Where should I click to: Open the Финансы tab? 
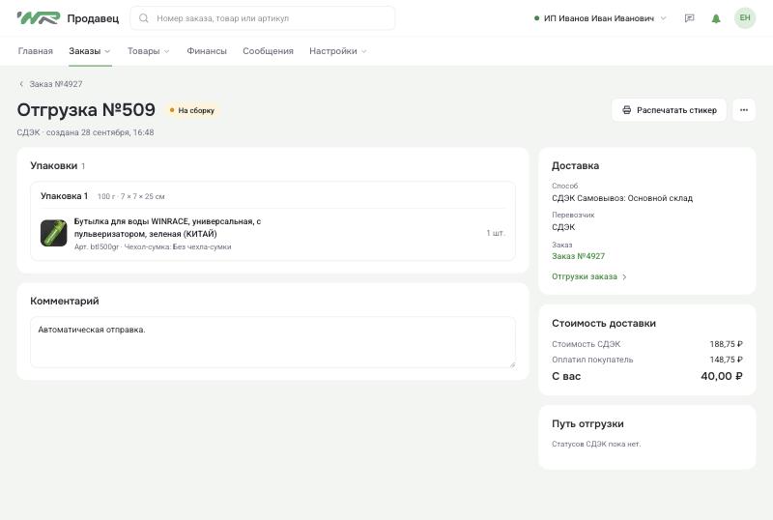[x=207, y=51]
